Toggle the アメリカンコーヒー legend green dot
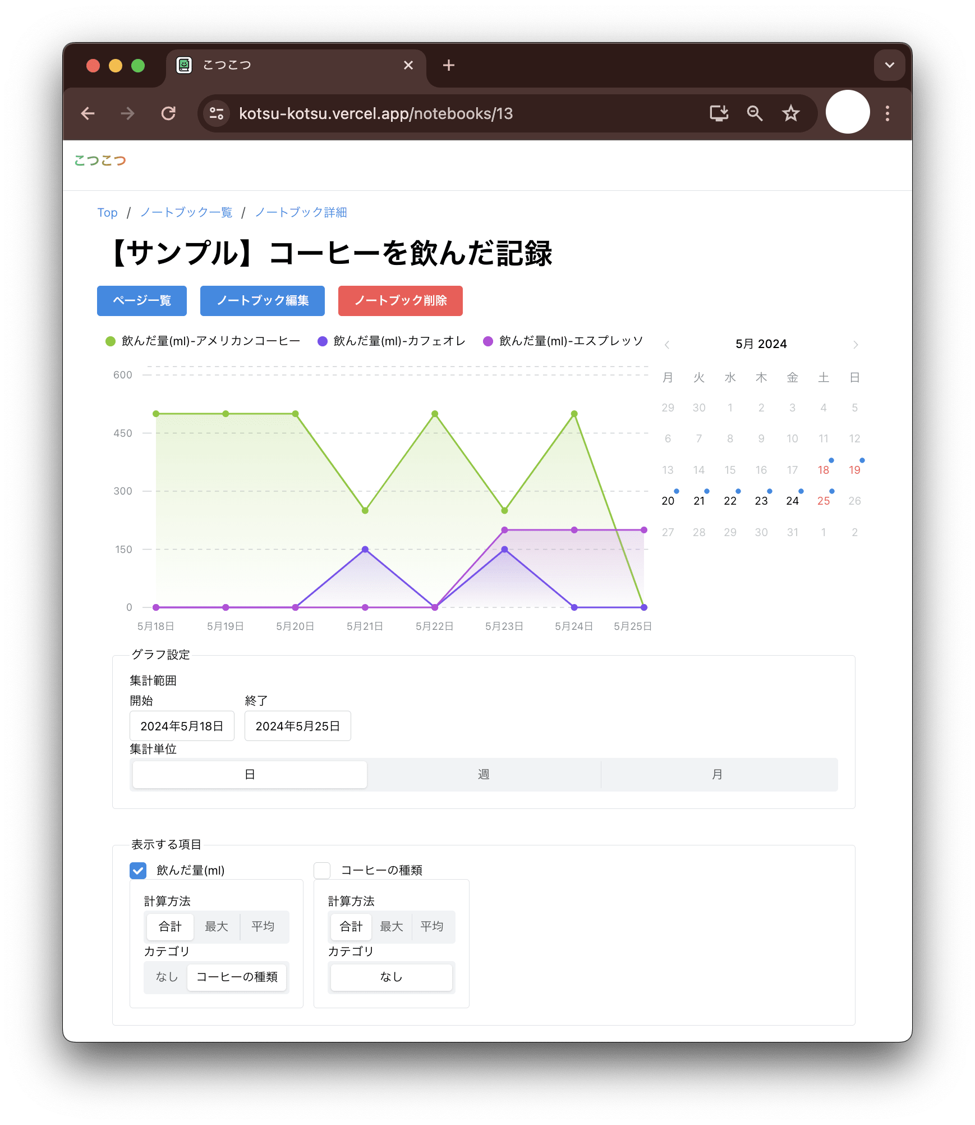The image size is (975, 1125). click(111, 341)
